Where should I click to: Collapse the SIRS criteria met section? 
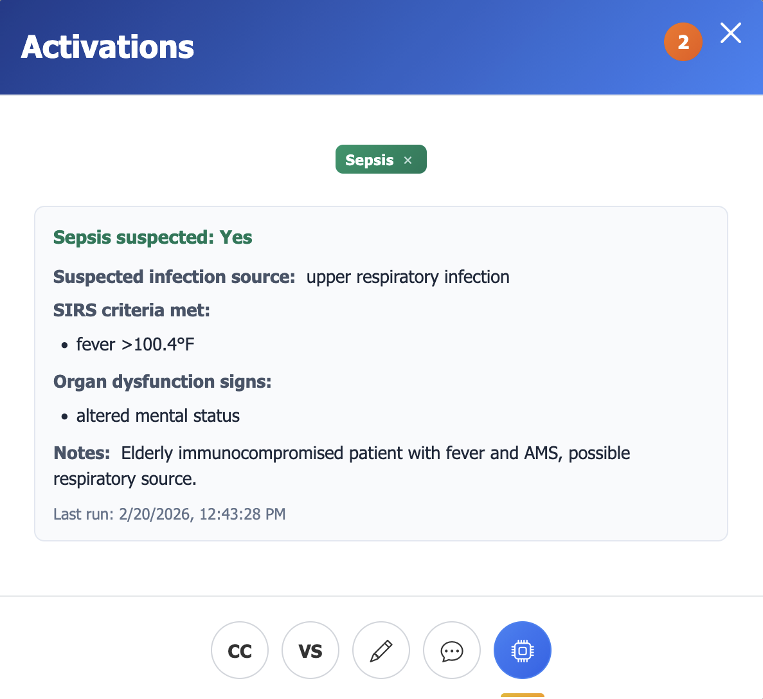[x=131, y=310]
